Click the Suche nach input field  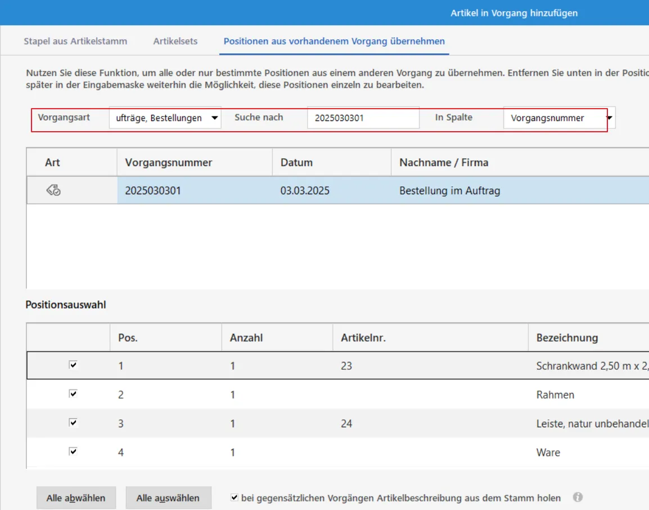pos(363,118)
